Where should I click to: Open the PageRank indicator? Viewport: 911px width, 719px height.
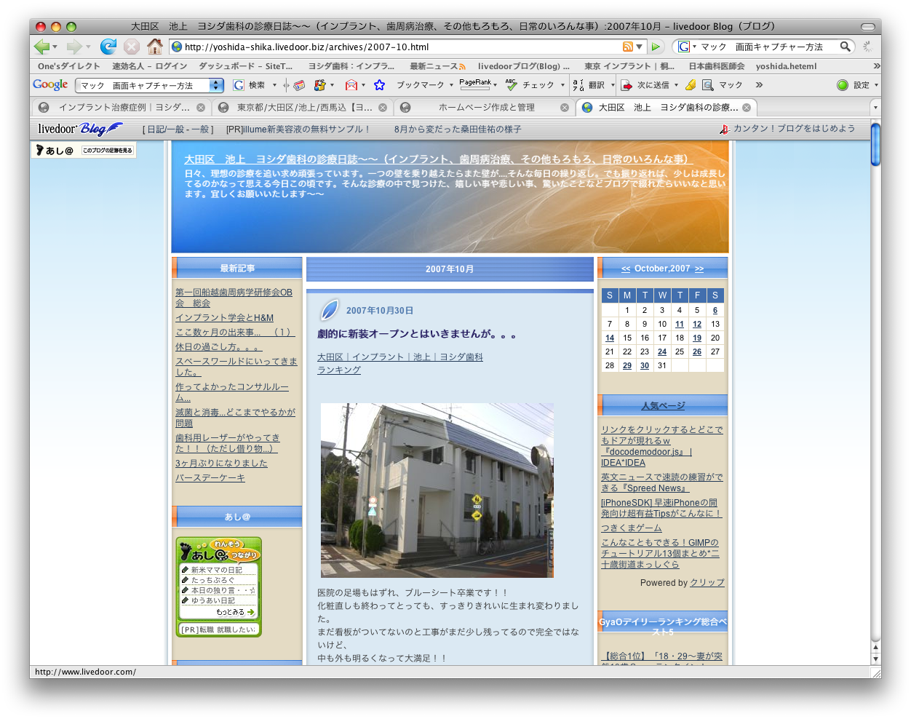[475, 84]
